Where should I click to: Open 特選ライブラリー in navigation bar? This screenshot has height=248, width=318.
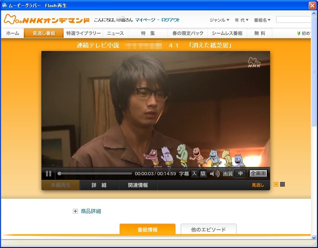tap(83, 33)
